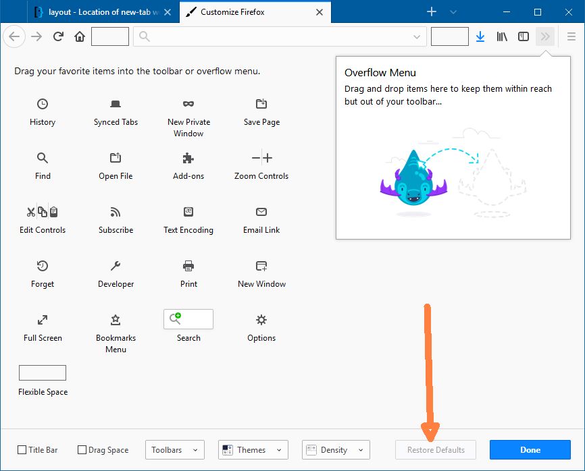Click the Reload page button

[x=58, y=36]
